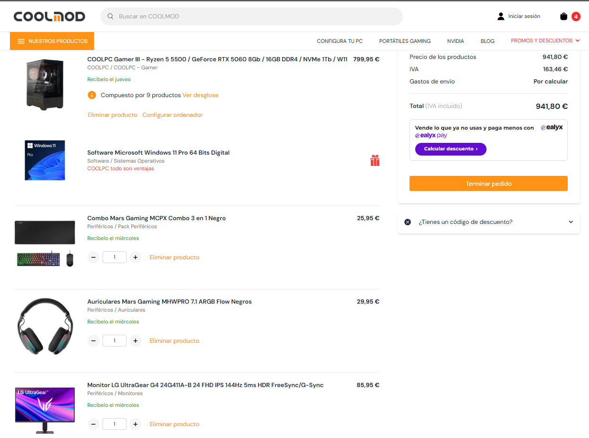Click the user account icon
The height and width of the screenshot is (438, 589).
(501, 17)
